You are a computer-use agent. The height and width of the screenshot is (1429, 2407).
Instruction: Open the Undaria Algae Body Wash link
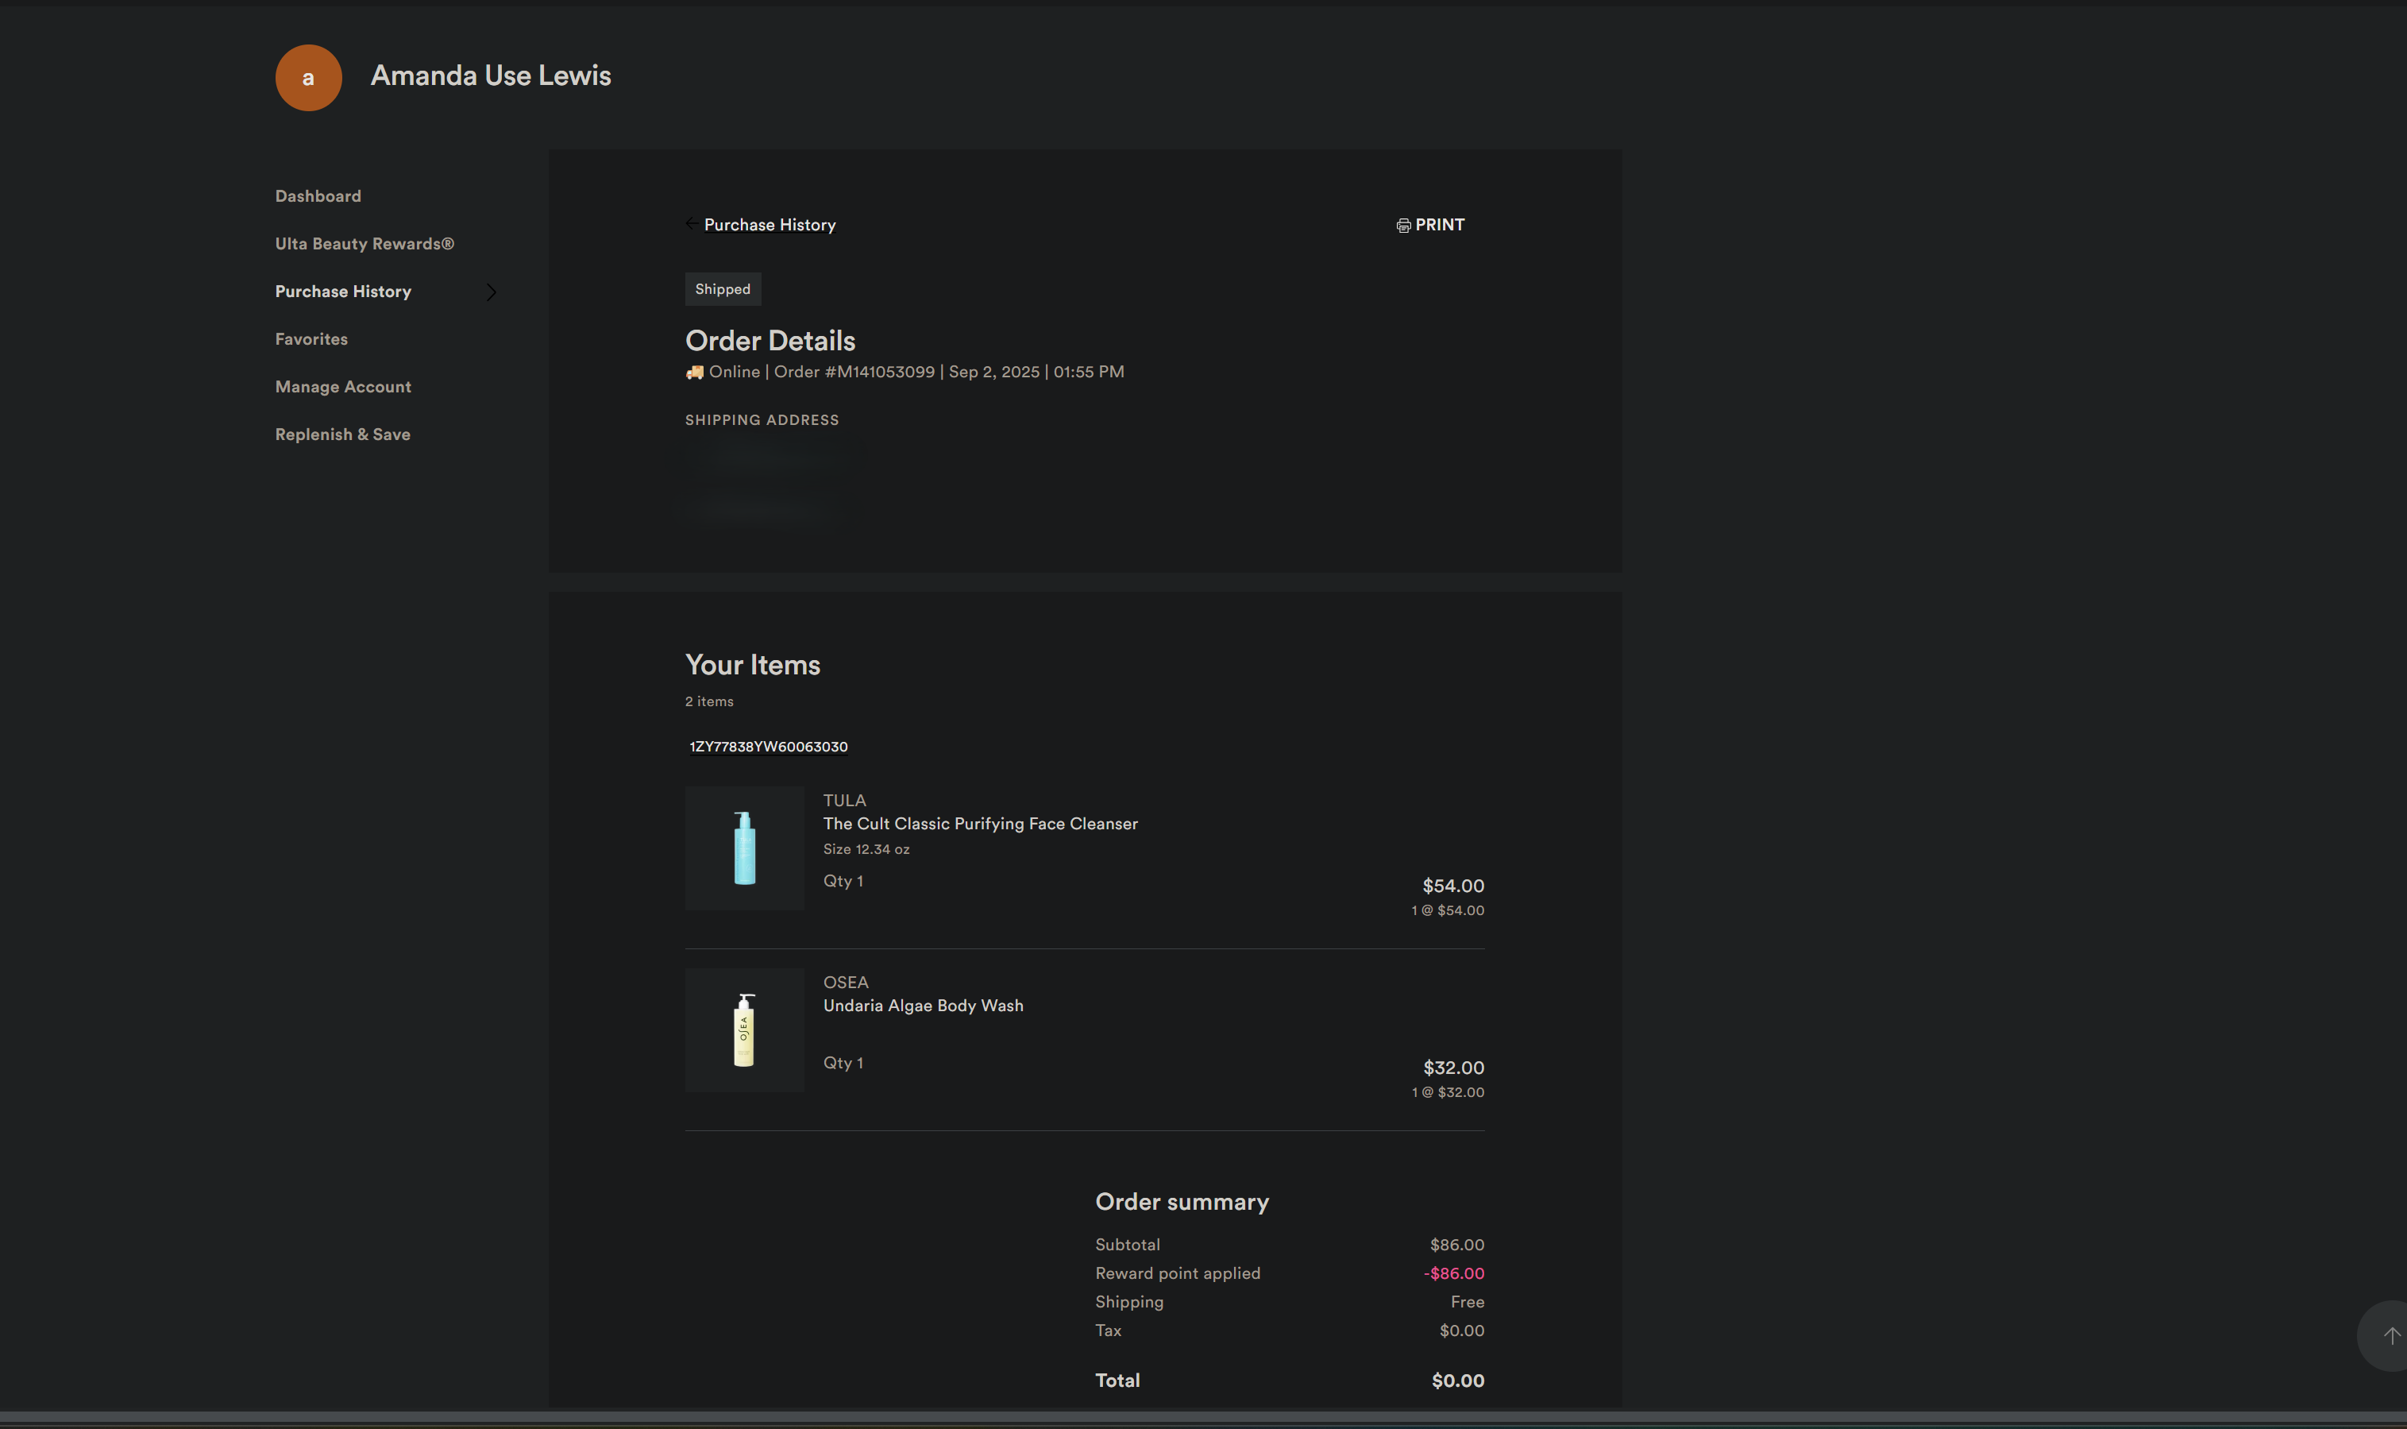pyautogui.click(x=923, y=1006)
